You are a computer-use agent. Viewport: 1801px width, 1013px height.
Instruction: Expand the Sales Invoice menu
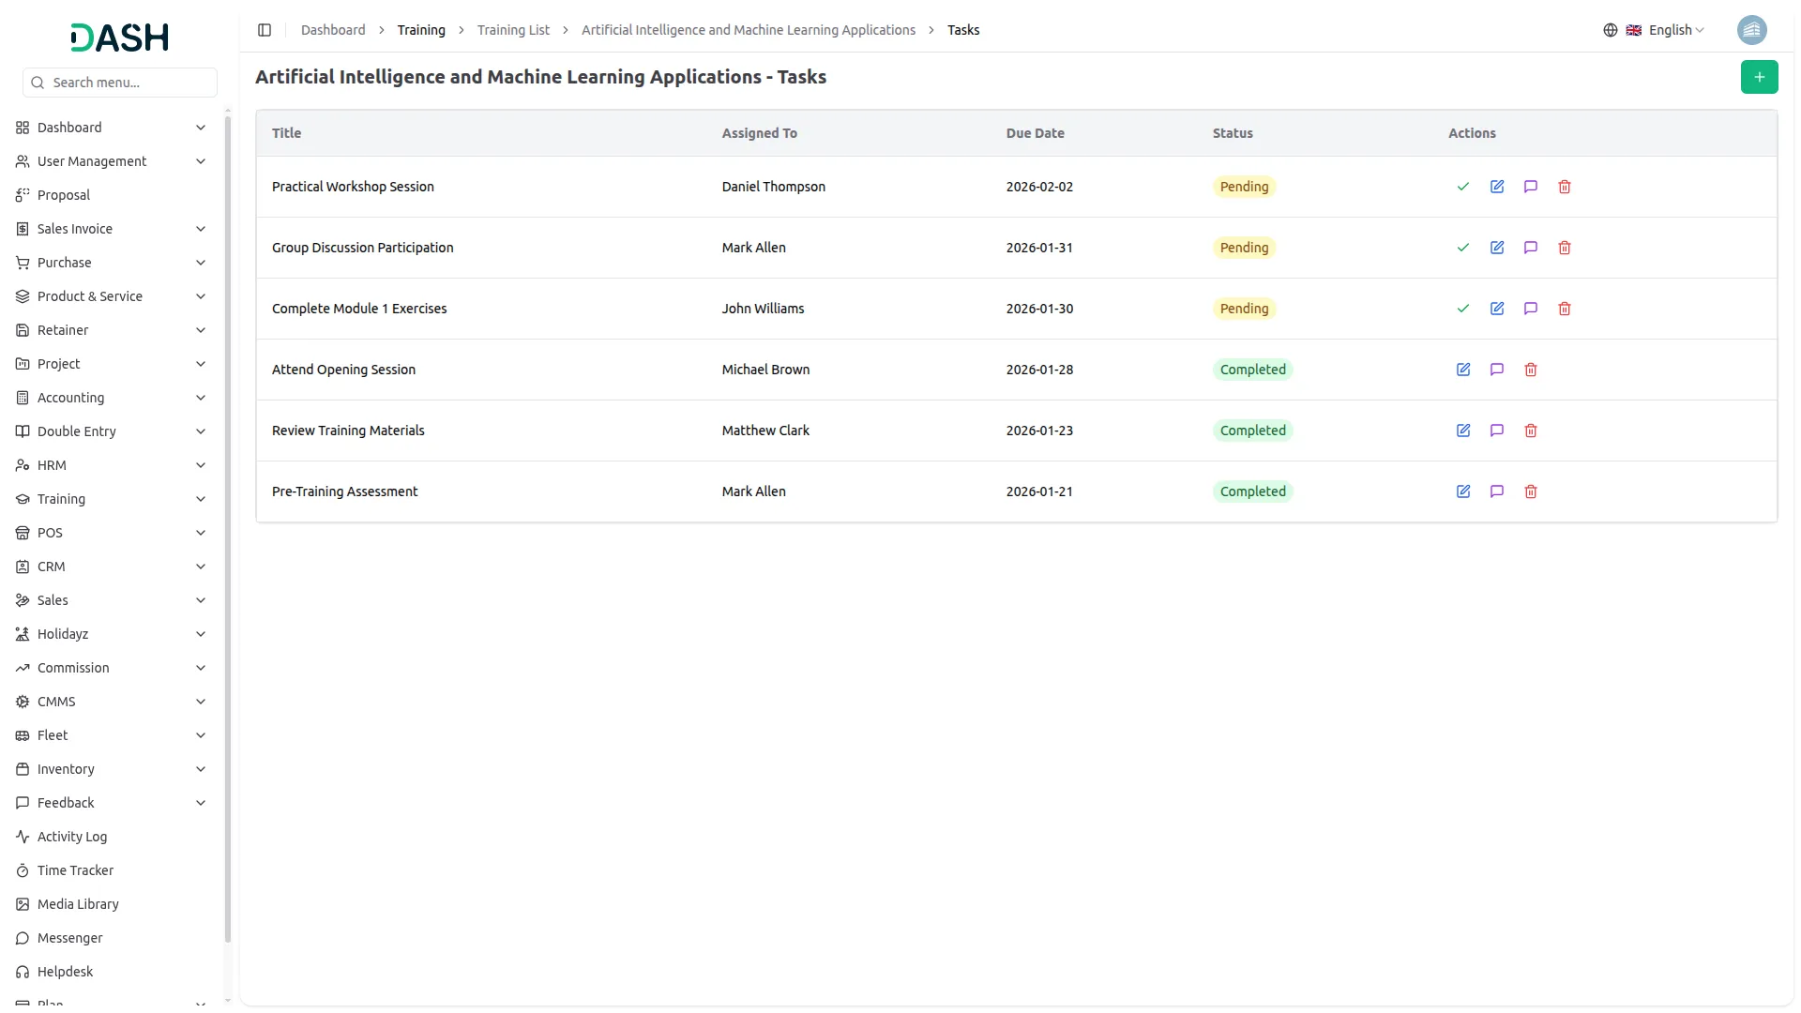(111, 229)
